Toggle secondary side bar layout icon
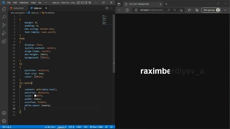The width and height of the screenshot is (230, 129). point(86,3)
